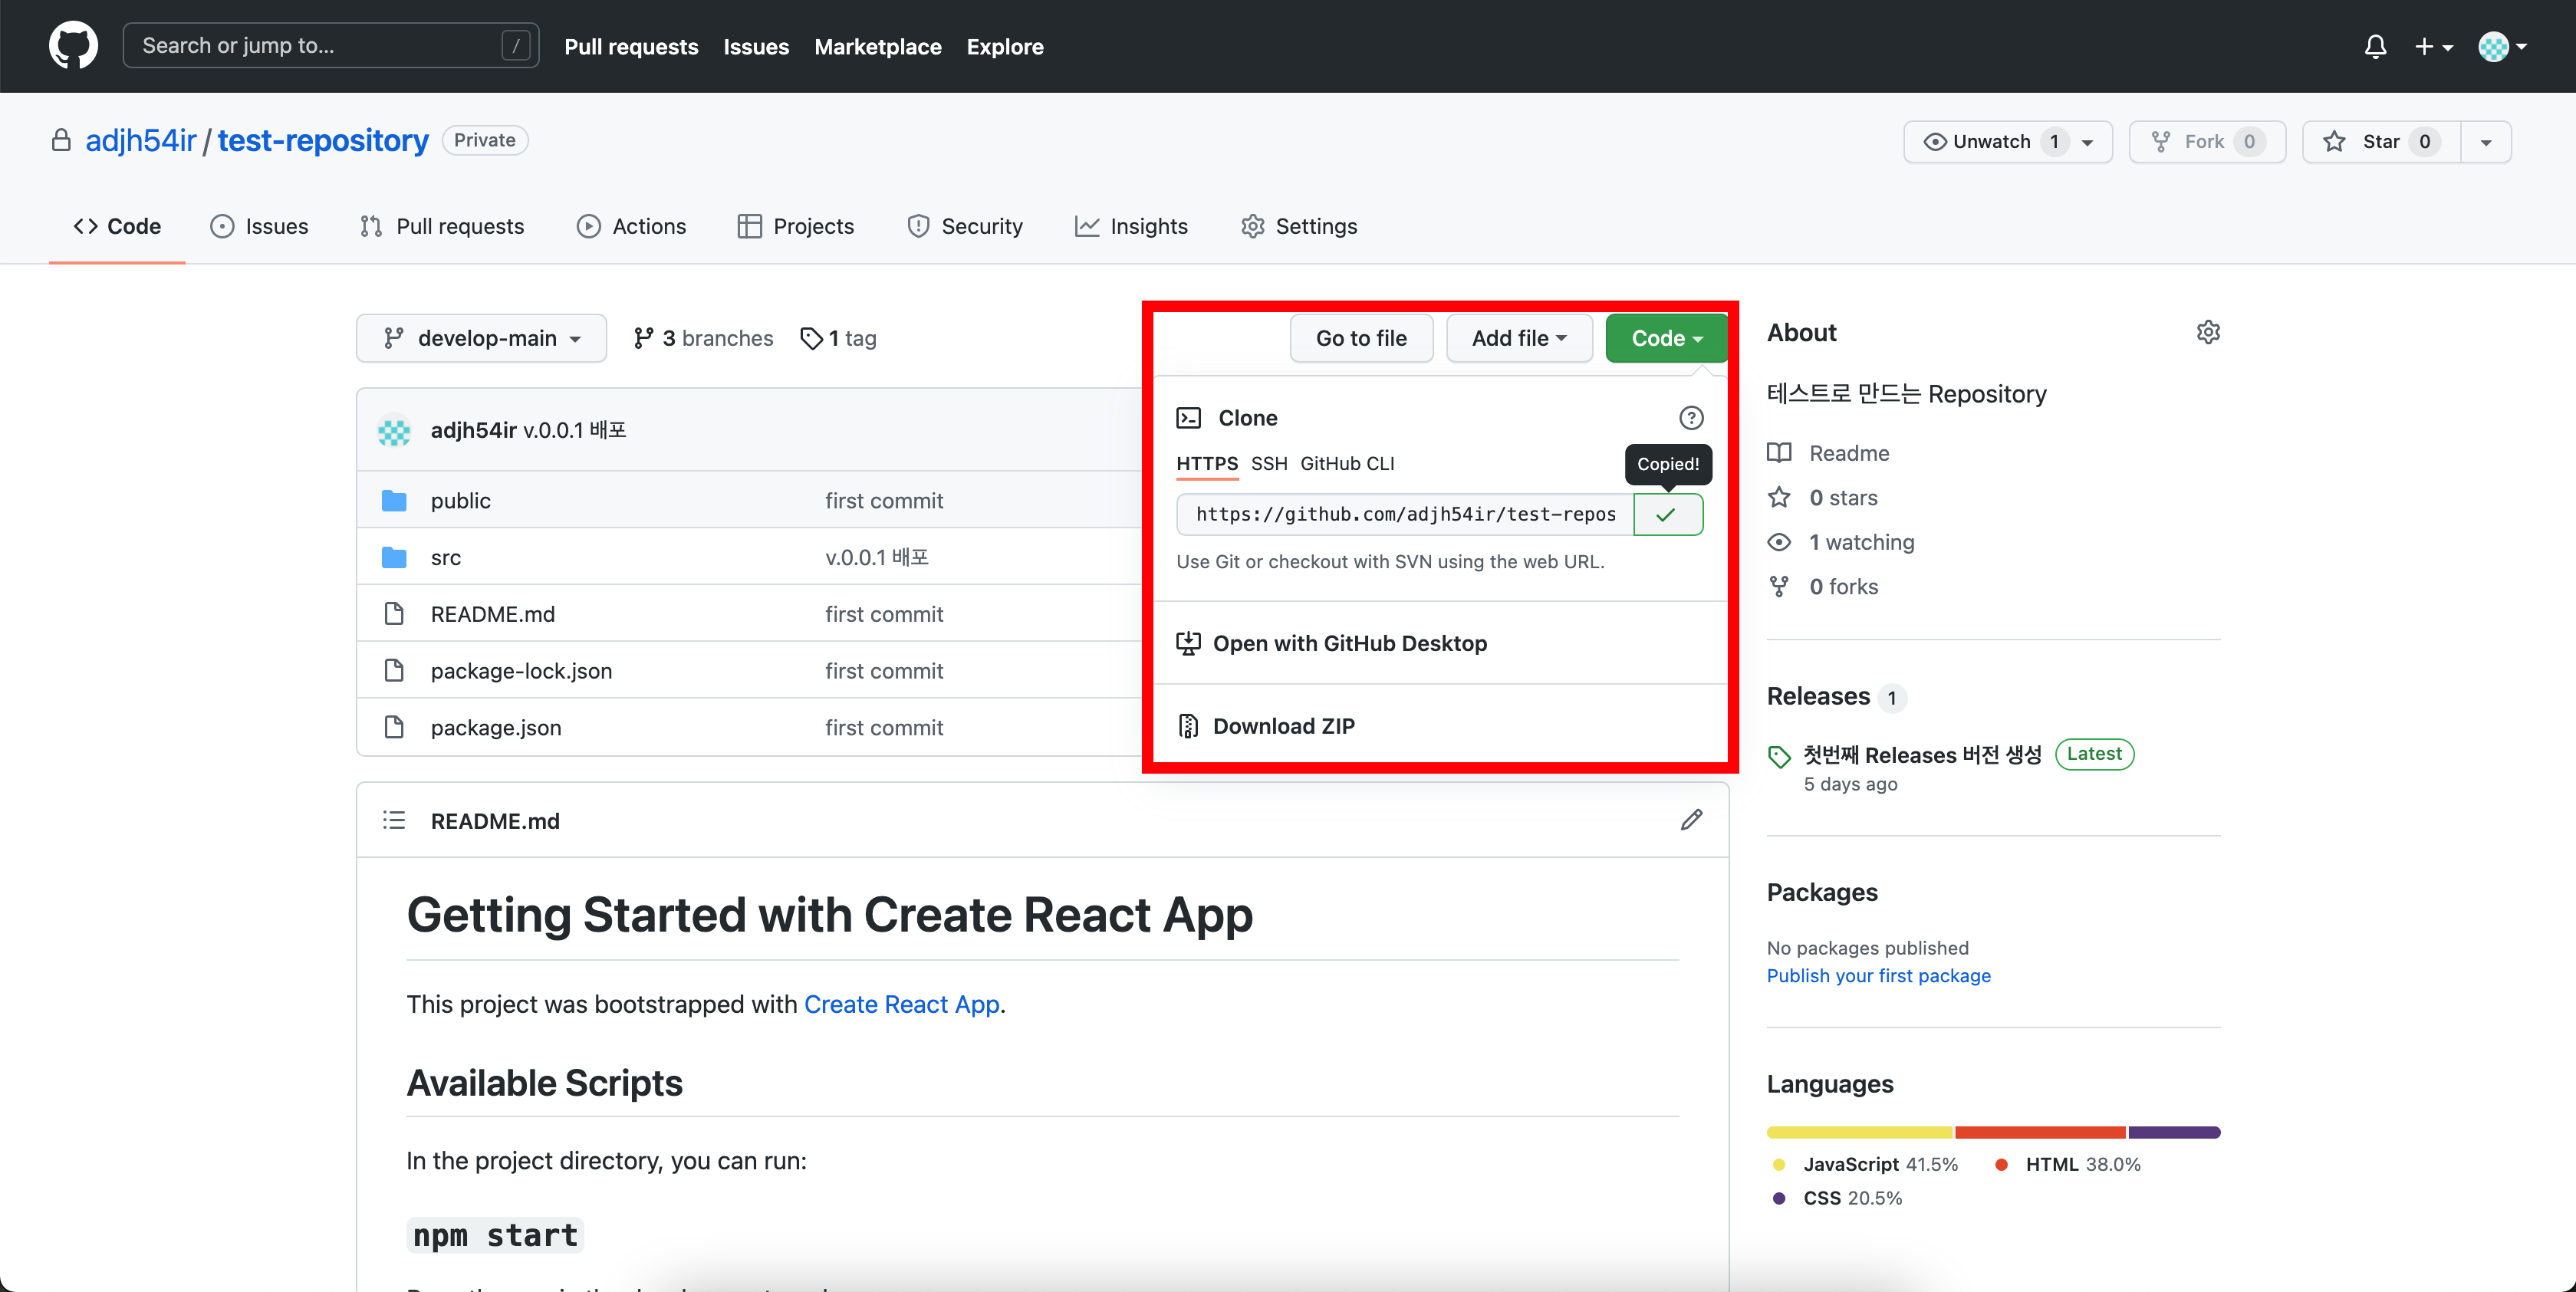Open the test-repository link

[x=323, y=140]
